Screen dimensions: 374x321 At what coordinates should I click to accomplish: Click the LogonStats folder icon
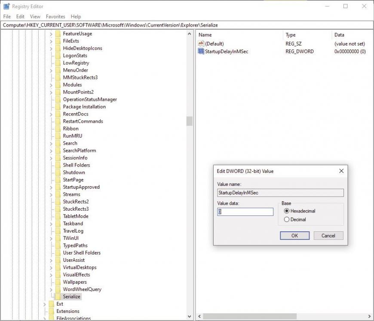58,55
